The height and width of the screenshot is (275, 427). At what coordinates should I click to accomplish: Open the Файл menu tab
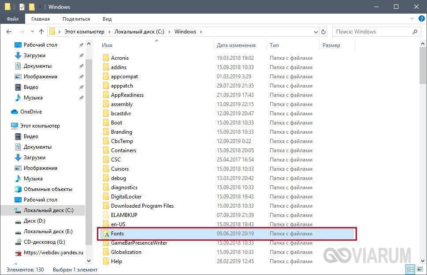pyautogui.click(x=12, y=19)
